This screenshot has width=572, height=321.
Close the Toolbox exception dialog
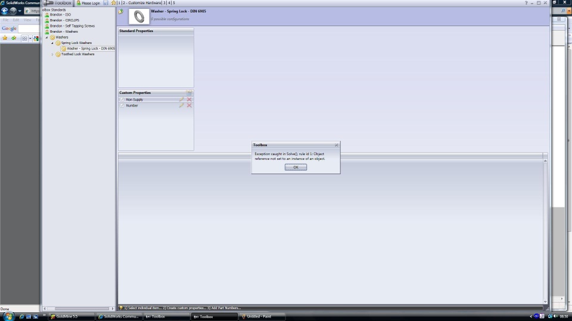point(336,145)
